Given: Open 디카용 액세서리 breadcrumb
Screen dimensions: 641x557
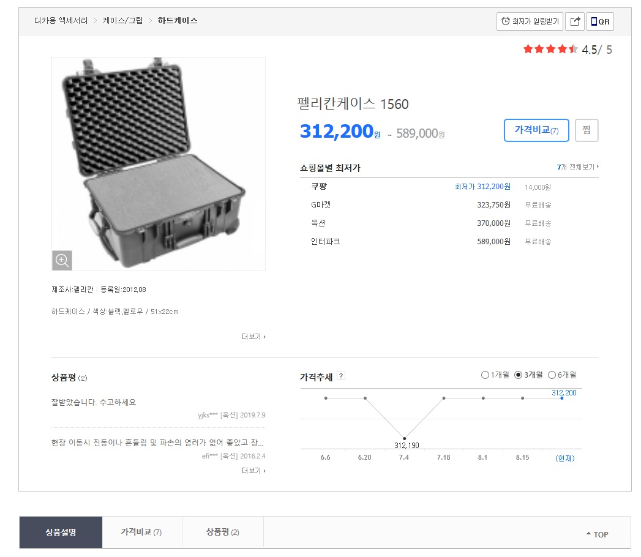Looking at the screenshot, I should [x=61, y=20].
